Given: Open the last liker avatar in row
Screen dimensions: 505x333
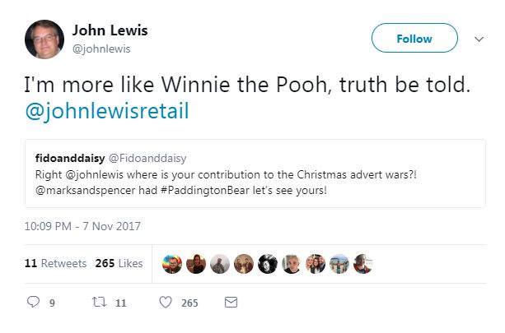Looking at the screenshot, I should (x=363, y=264).
